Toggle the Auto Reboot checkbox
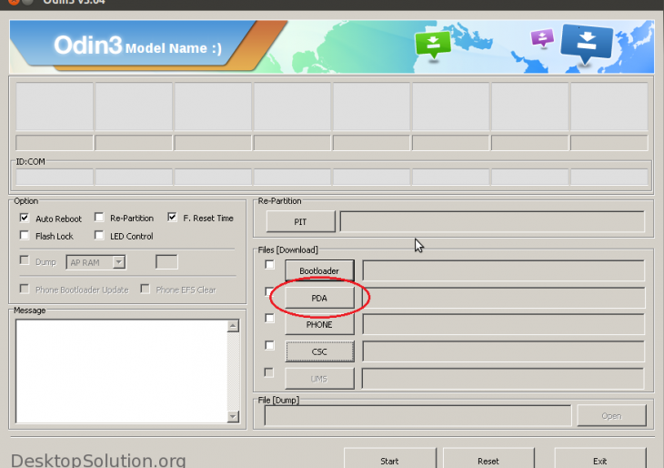 [25, 218]
